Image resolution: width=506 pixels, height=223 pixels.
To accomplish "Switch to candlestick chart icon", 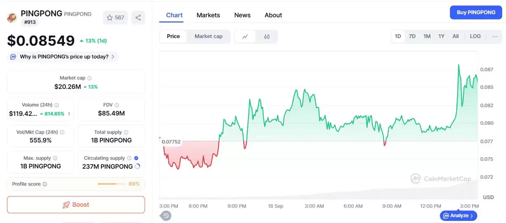I will point(266,37).
